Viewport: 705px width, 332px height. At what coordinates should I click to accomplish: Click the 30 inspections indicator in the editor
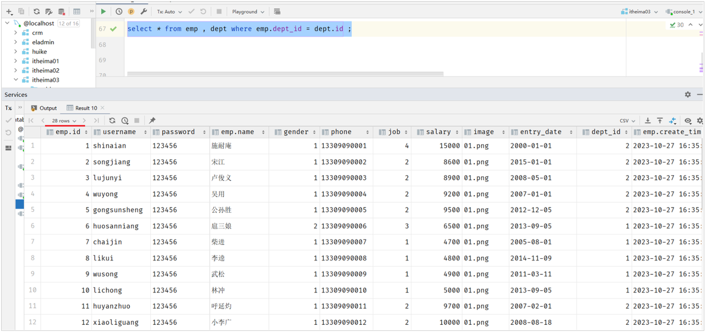point(677,25)
